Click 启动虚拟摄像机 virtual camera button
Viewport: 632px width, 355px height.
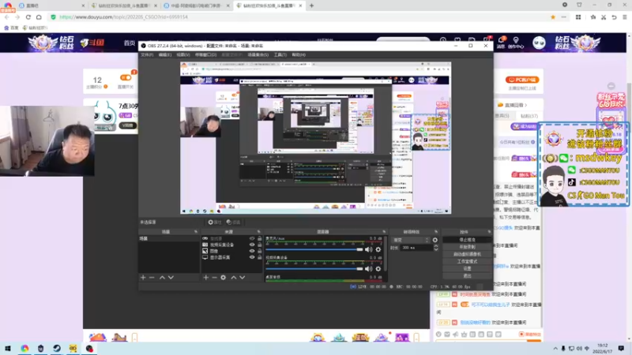(467, 254)
